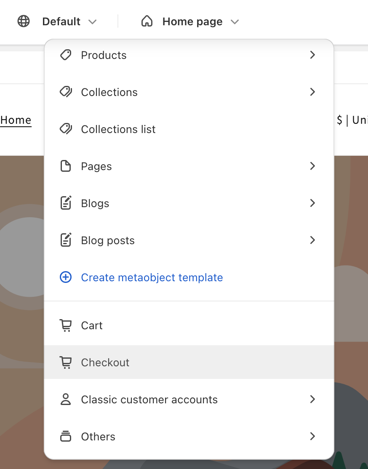Open the Default market dropdown

[69, 21]
